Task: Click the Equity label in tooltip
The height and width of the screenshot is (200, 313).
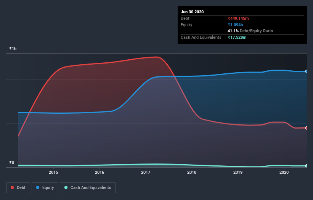Action: [x=186, y=25]
